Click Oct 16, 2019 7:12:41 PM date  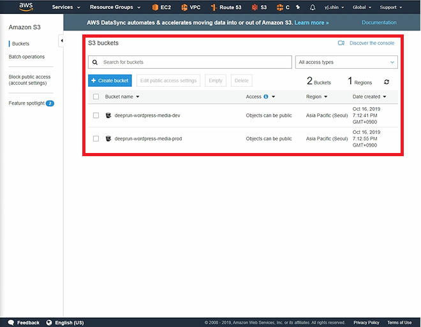[366, 115]
